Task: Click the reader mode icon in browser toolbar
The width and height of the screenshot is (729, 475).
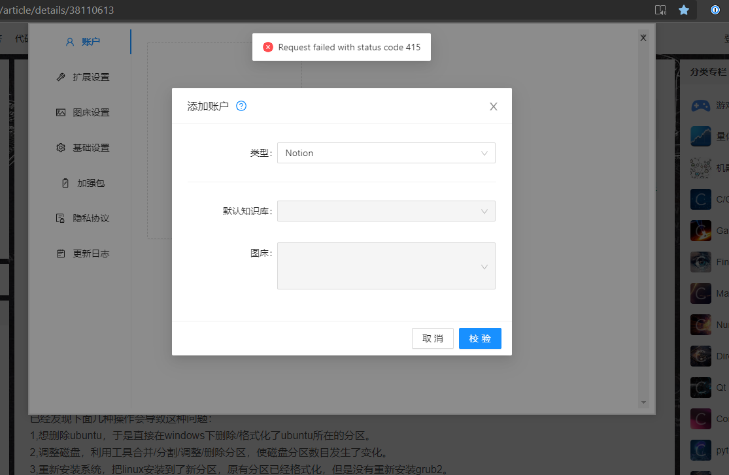Action: (x=660, y=10)
